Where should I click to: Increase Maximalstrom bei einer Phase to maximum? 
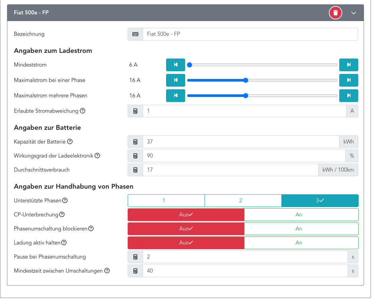[x=349, y=80]
